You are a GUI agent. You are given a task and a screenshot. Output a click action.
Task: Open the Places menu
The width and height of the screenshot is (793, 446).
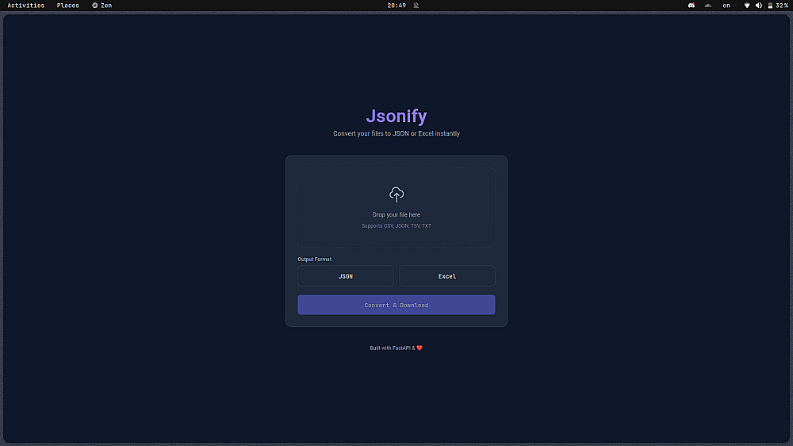click(67, 6)
